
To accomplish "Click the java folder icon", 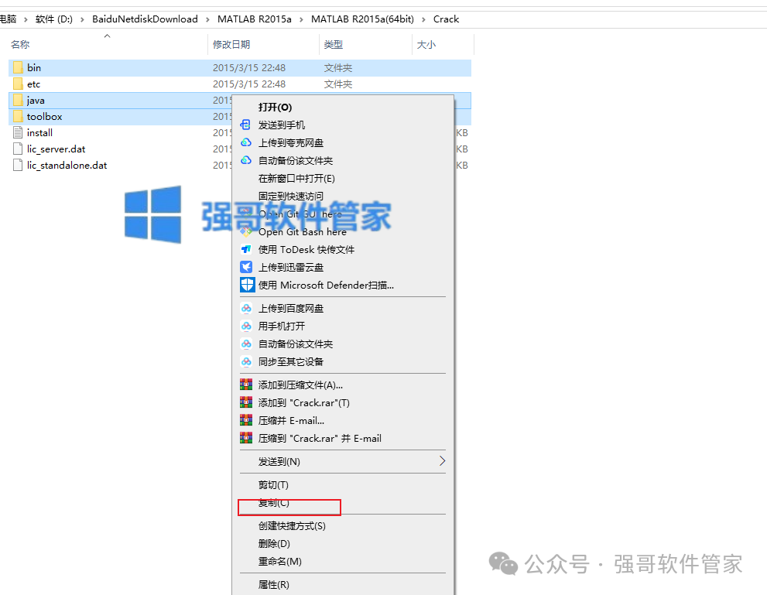I will [x=18, y=101].
